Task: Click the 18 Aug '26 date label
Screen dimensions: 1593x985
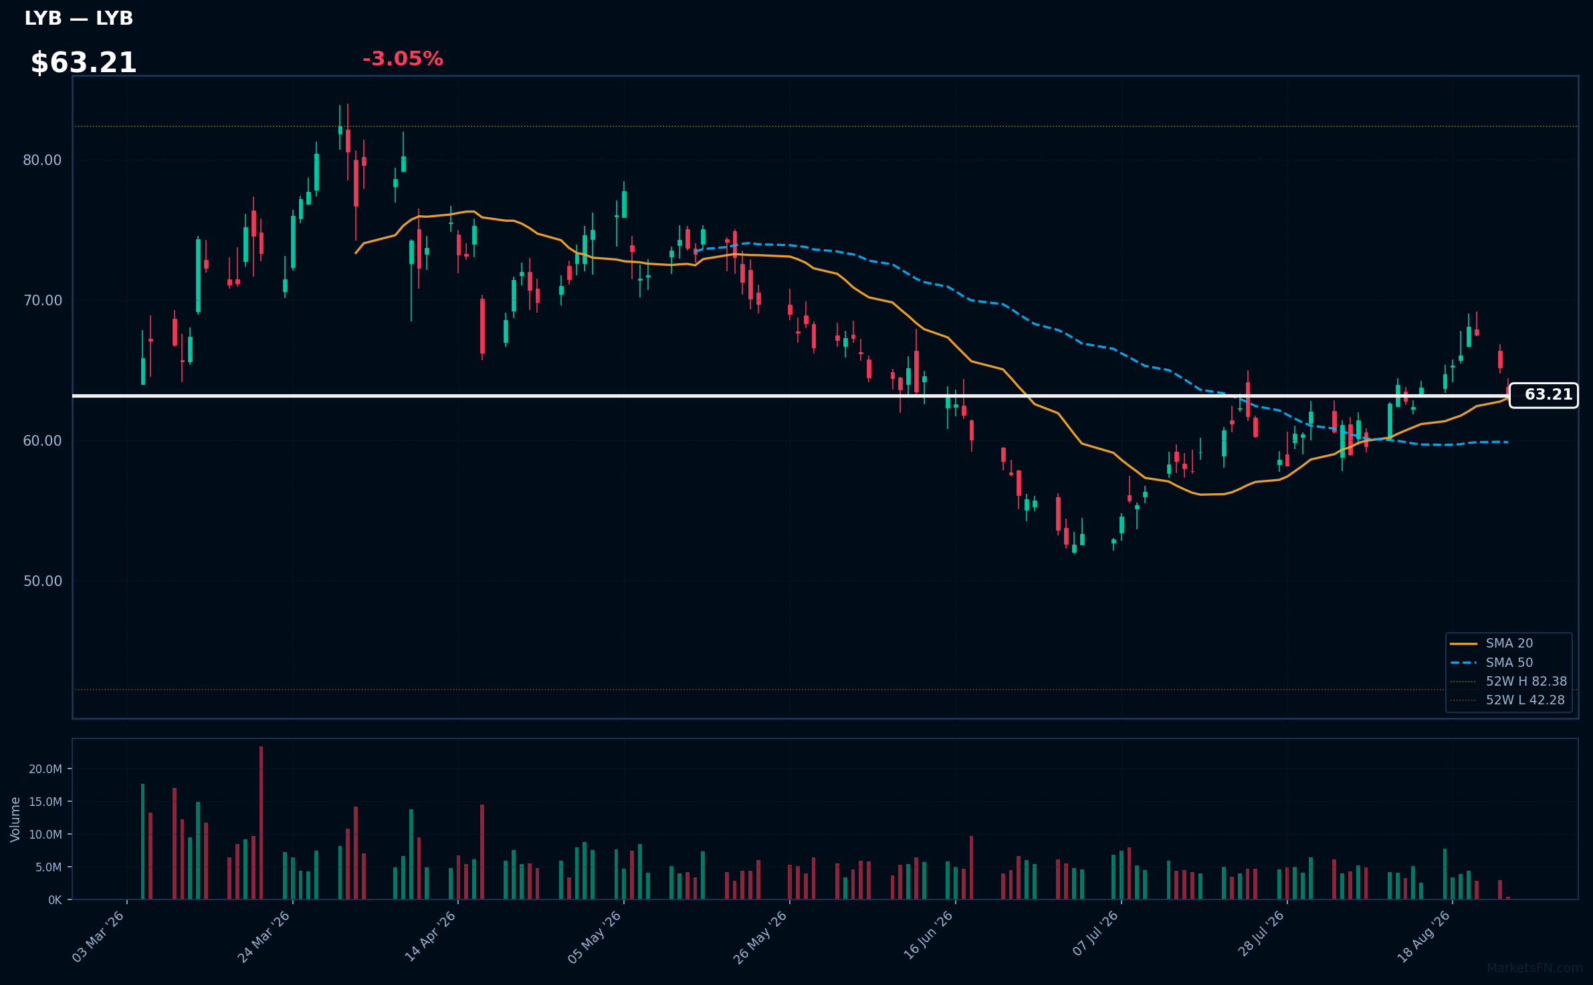Action: coord(1424,936)
